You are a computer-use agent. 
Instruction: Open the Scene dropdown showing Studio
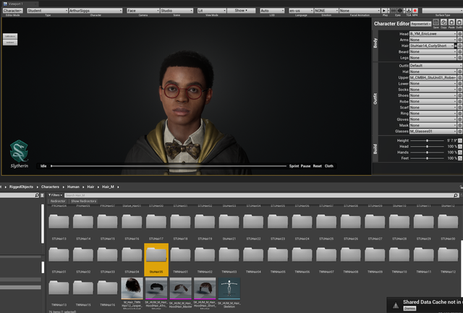tap(177, 11)
